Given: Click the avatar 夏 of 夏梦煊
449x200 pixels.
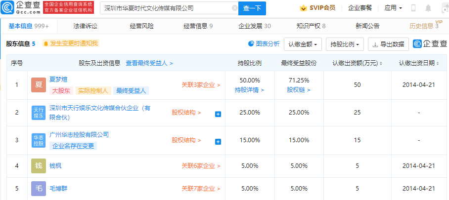Looking at the screenshot, I should [39, 85].
